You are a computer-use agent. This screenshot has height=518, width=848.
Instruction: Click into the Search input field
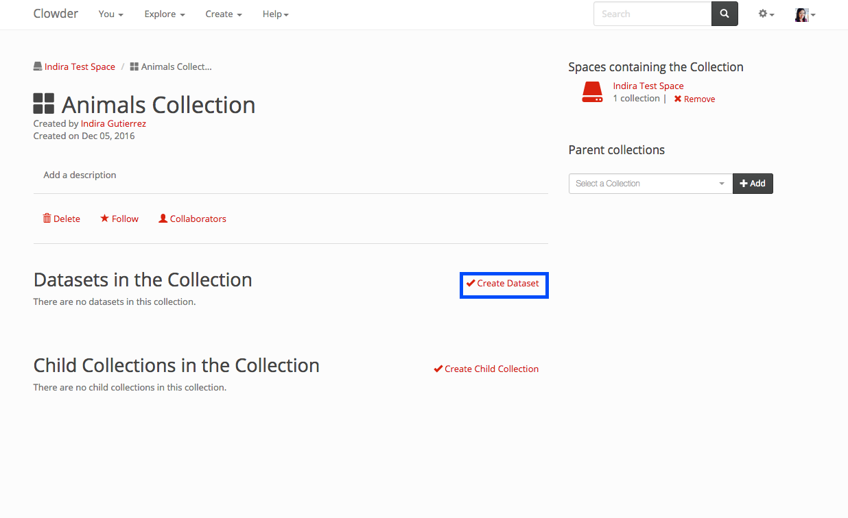pos(652,14)
